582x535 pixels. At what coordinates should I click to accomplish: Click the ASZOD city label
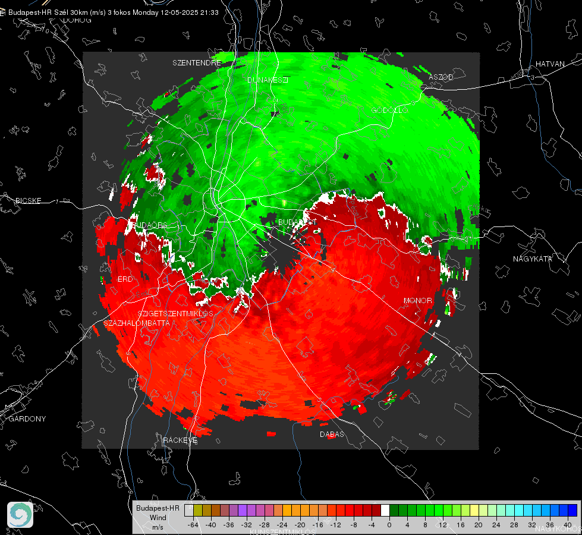pos(441,77)
